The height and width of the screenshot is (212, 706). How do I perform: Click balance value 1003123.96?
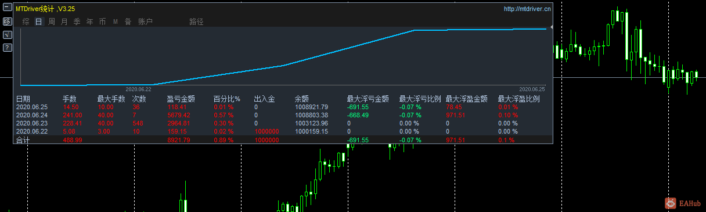(311, 123)
